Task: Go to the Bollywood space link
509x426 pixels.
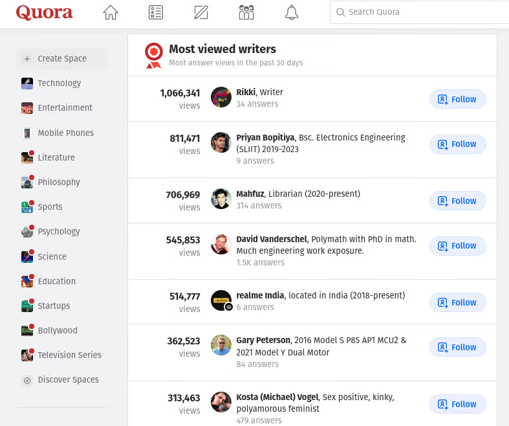Action: coord(58,330)
